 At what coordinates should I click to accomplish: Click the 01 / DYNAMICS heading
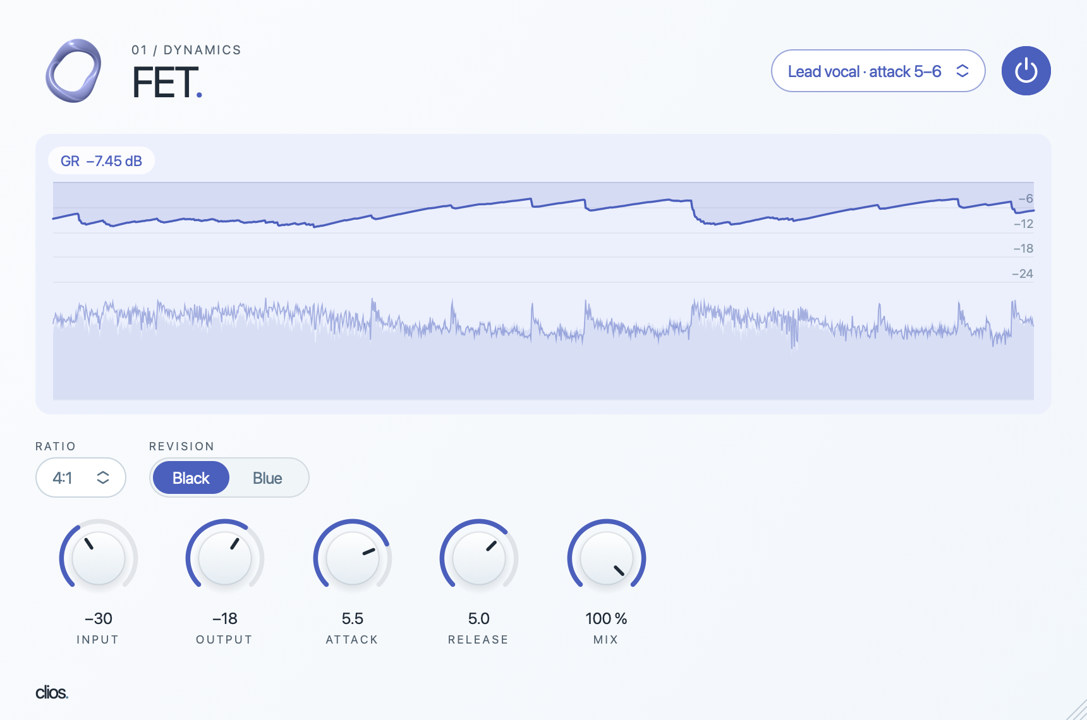pyautogui.click(x=186, y=50)
